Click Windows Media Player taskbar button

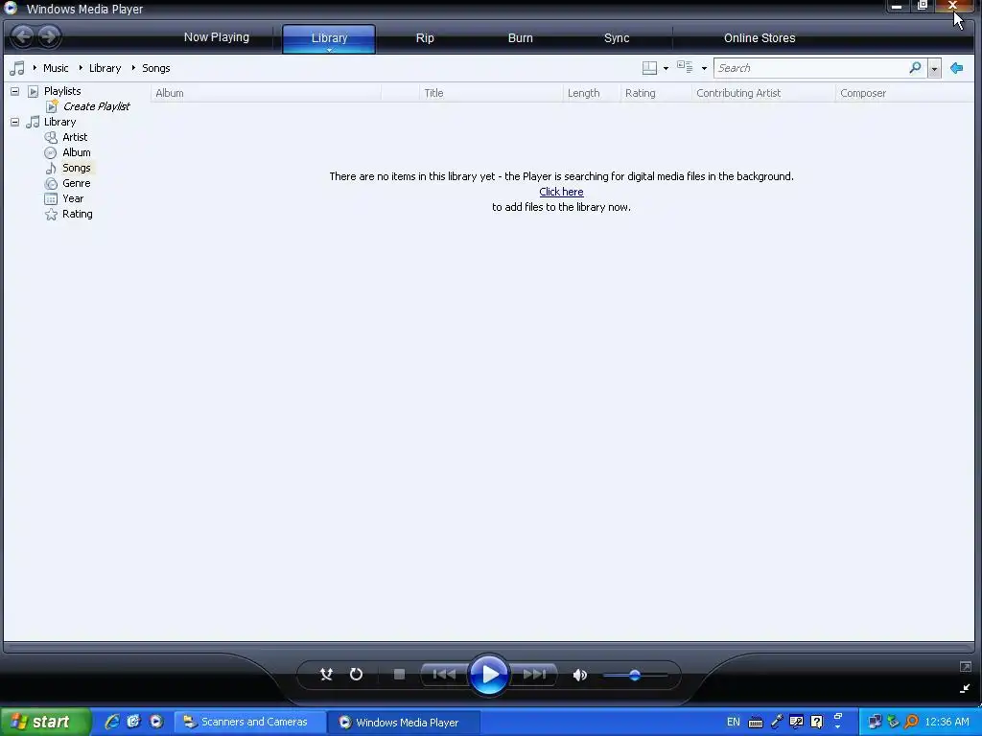pos(404,723)
